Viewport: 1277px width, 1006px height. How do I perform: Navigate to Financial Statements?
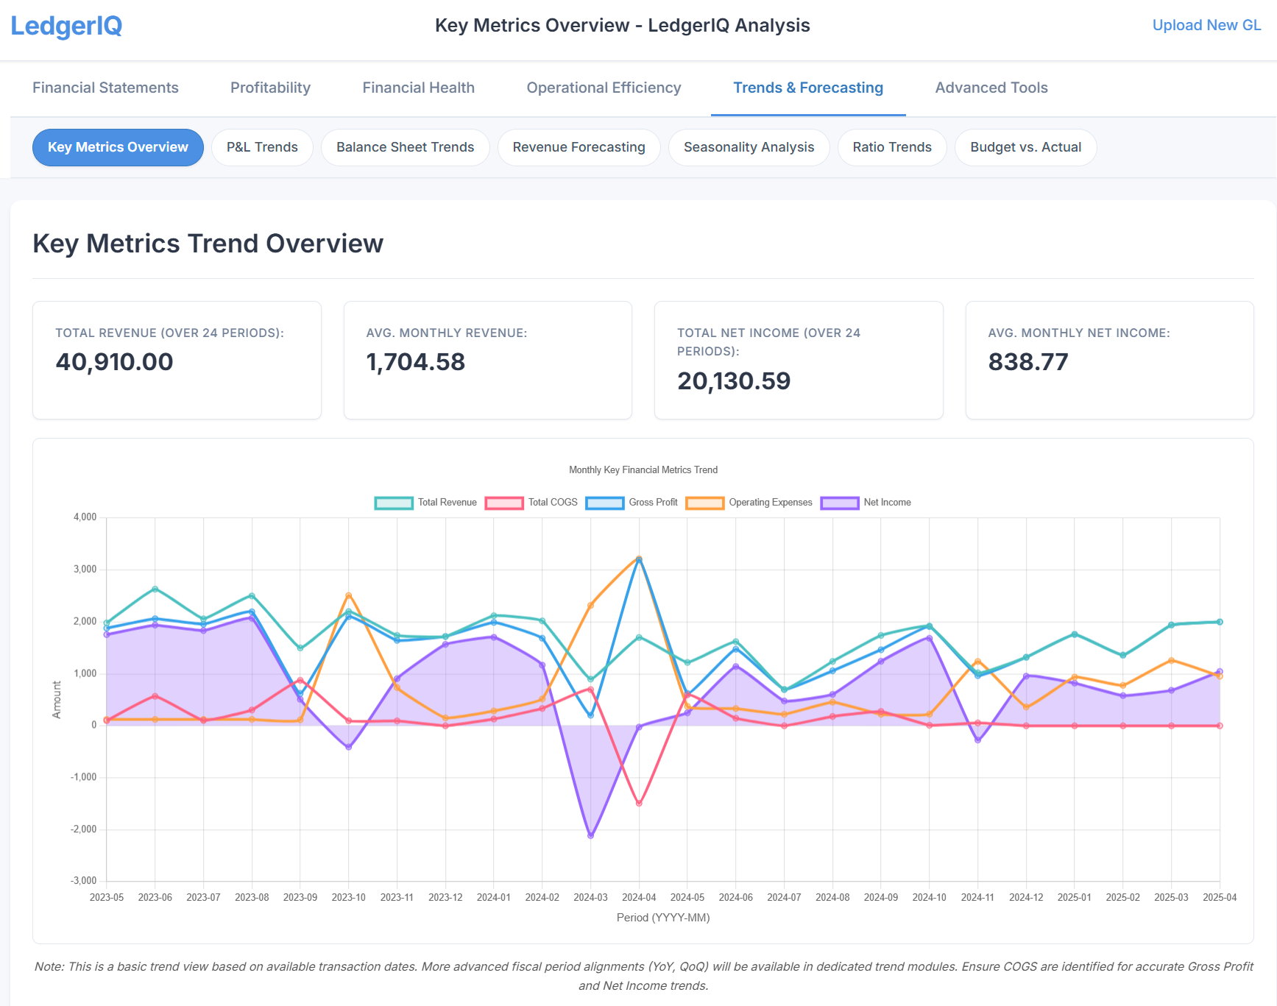[105, 88]
